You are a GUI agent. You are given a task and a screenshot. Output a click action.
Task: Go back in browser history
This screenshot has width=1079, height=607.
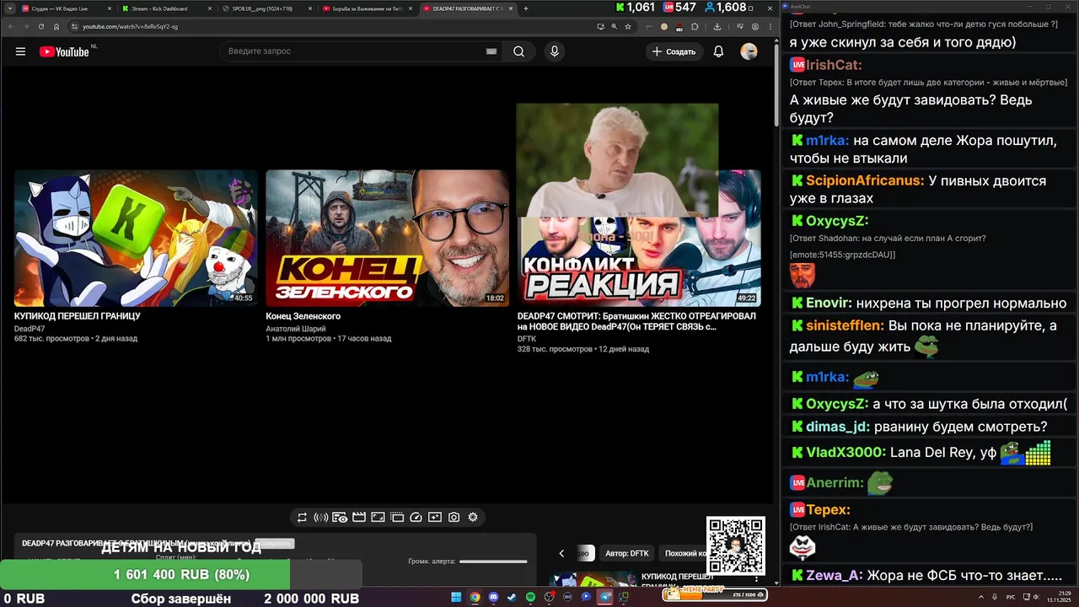click(11, 26)
